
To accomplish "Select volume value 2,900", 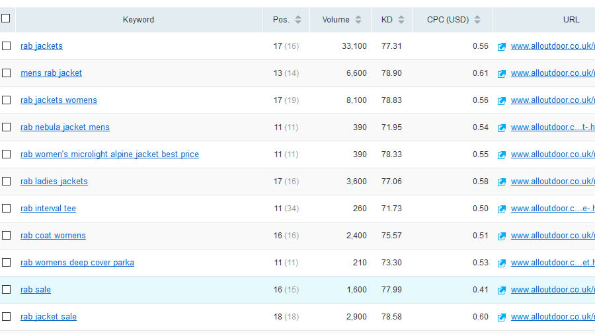I will pos(356,317).
